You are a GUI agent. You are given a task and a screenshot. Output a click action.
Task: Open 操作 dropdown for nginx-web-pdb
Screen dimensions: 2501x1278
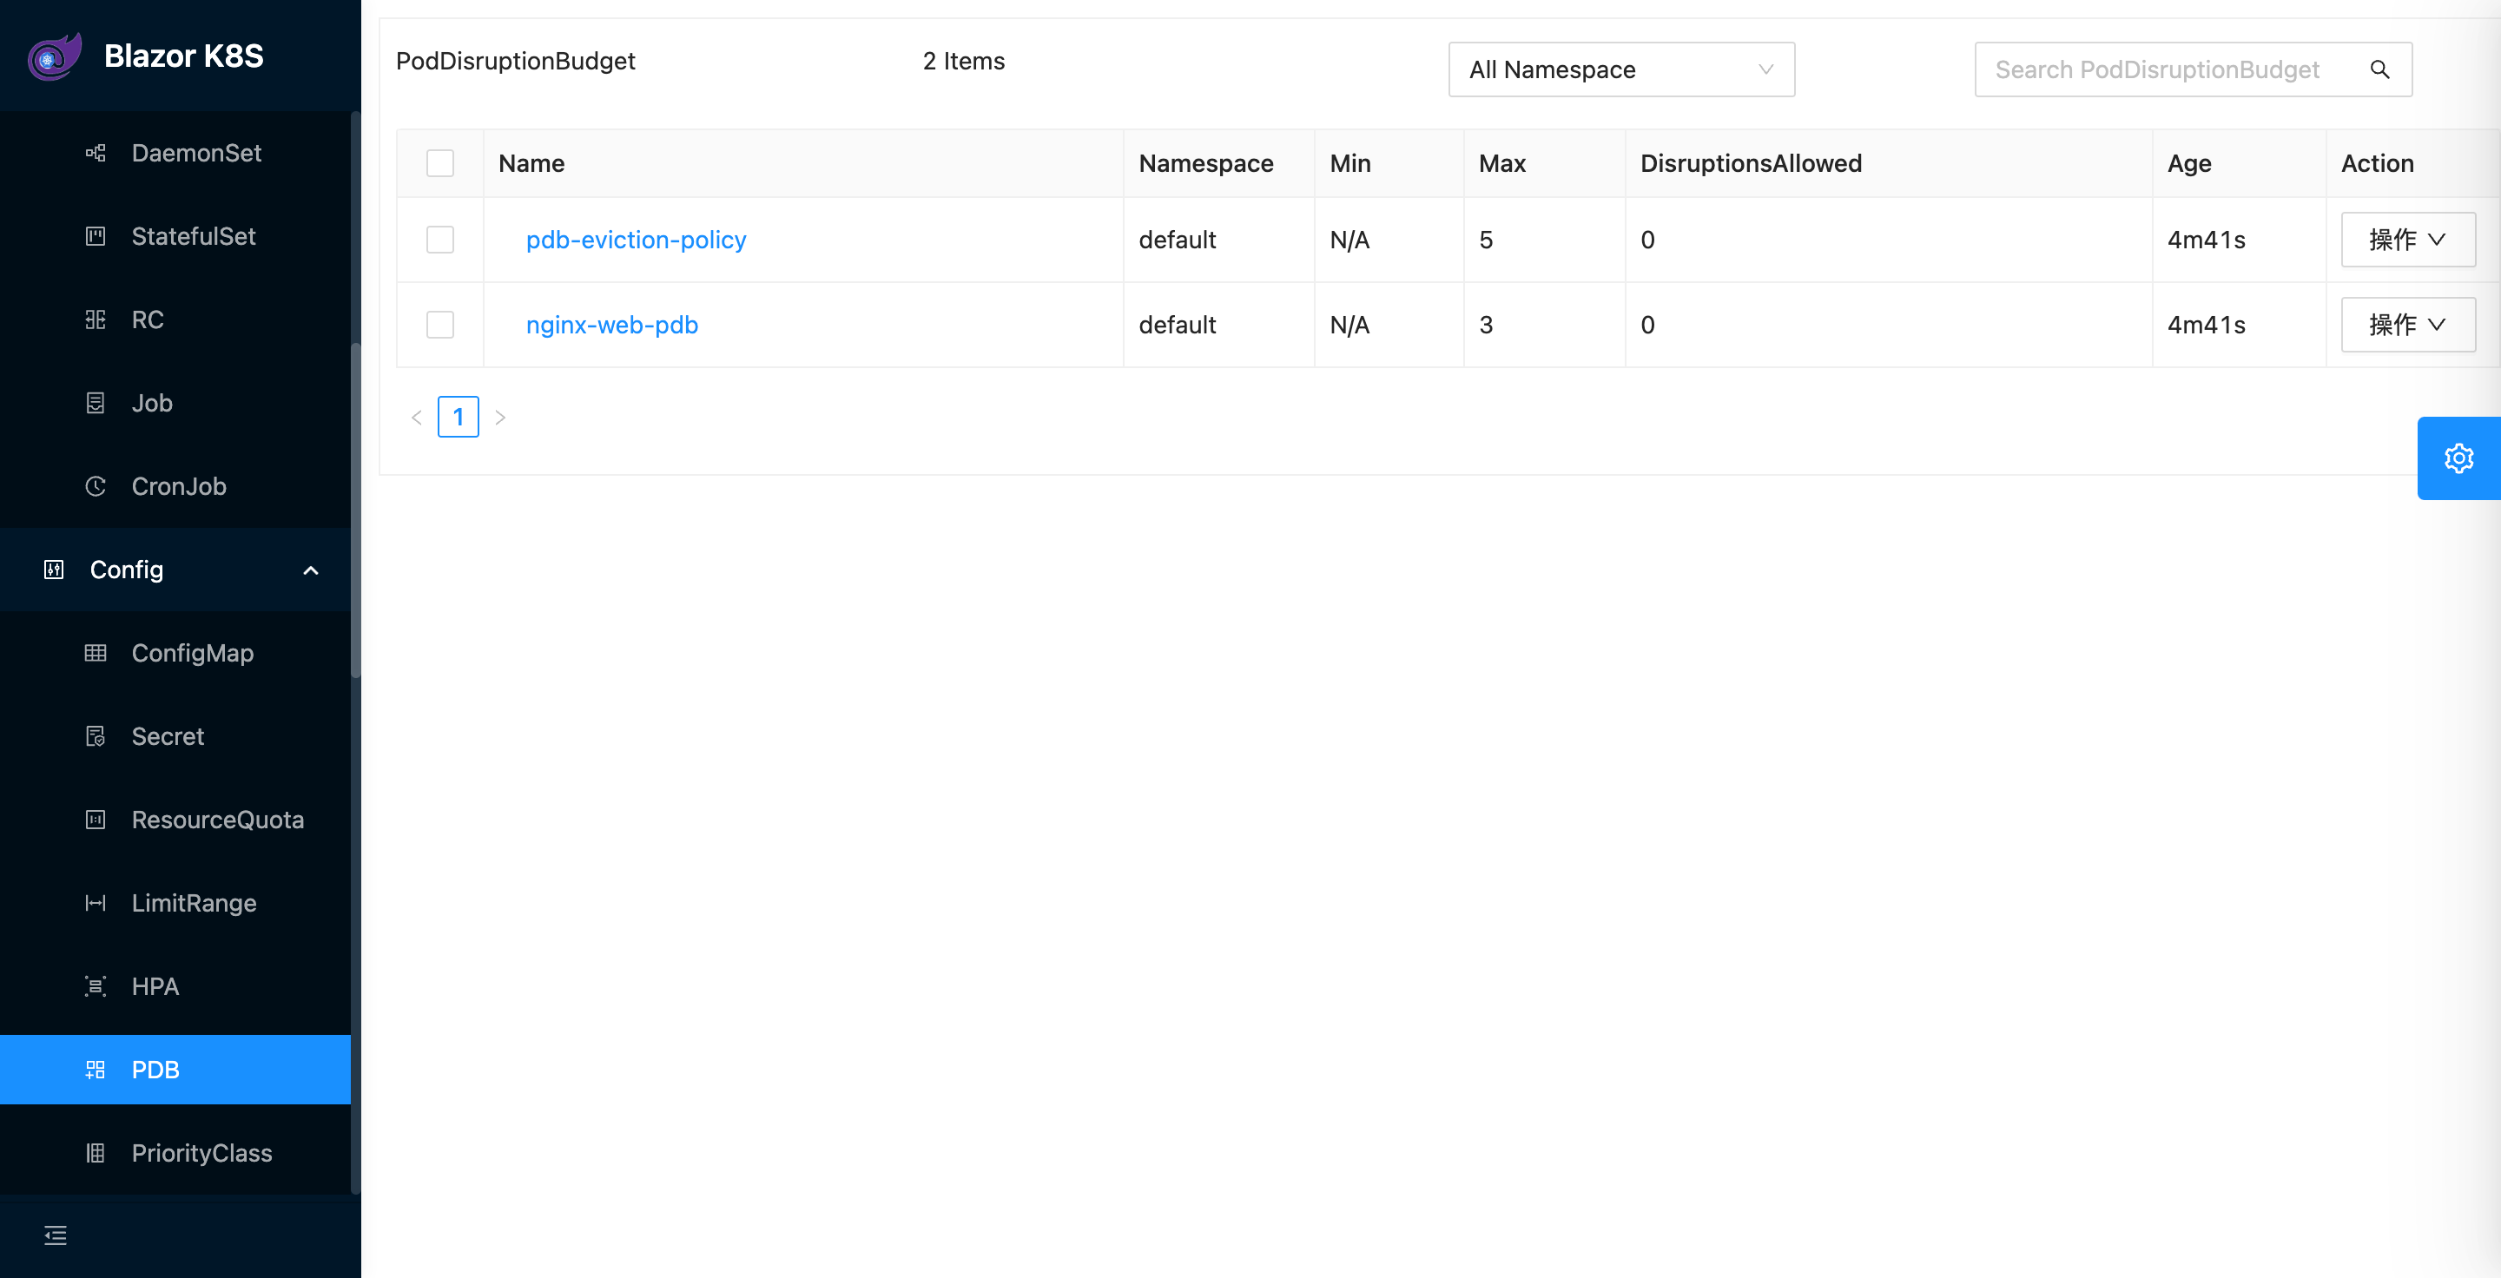tap(2408, 325)
